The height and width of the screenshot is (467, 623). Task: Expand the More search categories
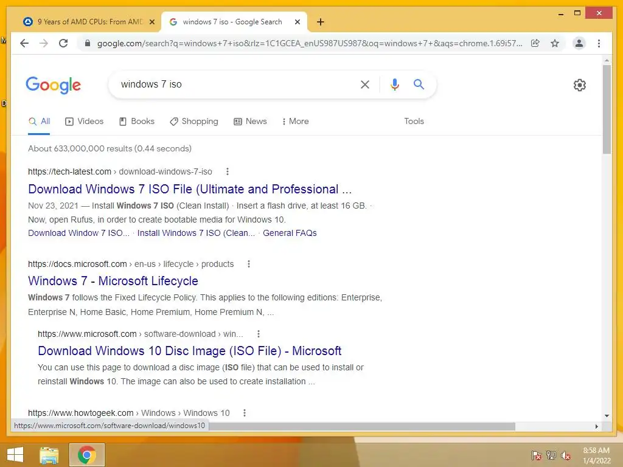[295, 122]
